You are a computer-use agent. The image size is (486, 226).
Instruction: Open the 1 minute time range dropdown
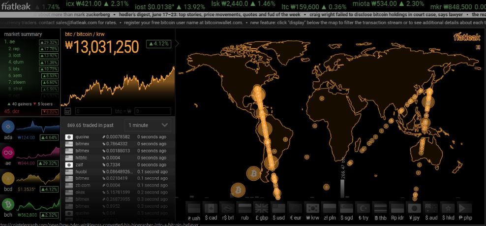(x=148, y=125)
